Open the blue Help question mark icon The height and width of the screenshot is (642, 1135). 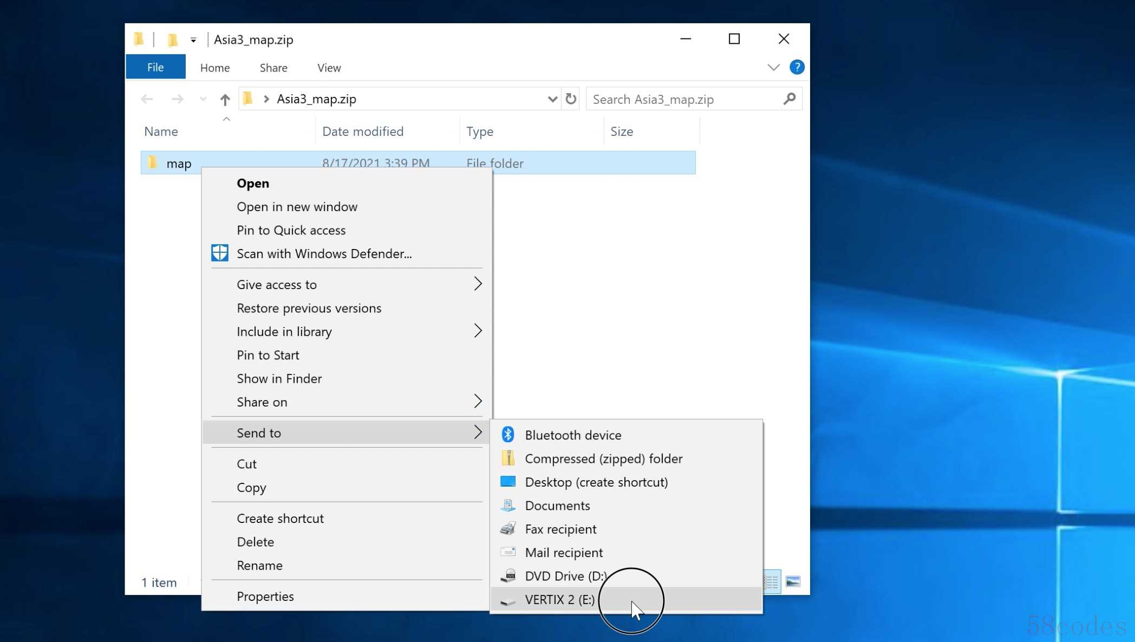pyautogui.click(x=797, y=67)
